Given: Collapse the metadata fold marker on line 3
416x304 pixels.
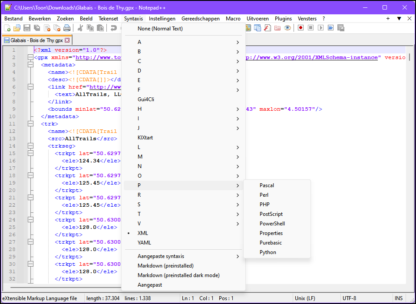Looking at the screenshot, I should pos(30,65).
